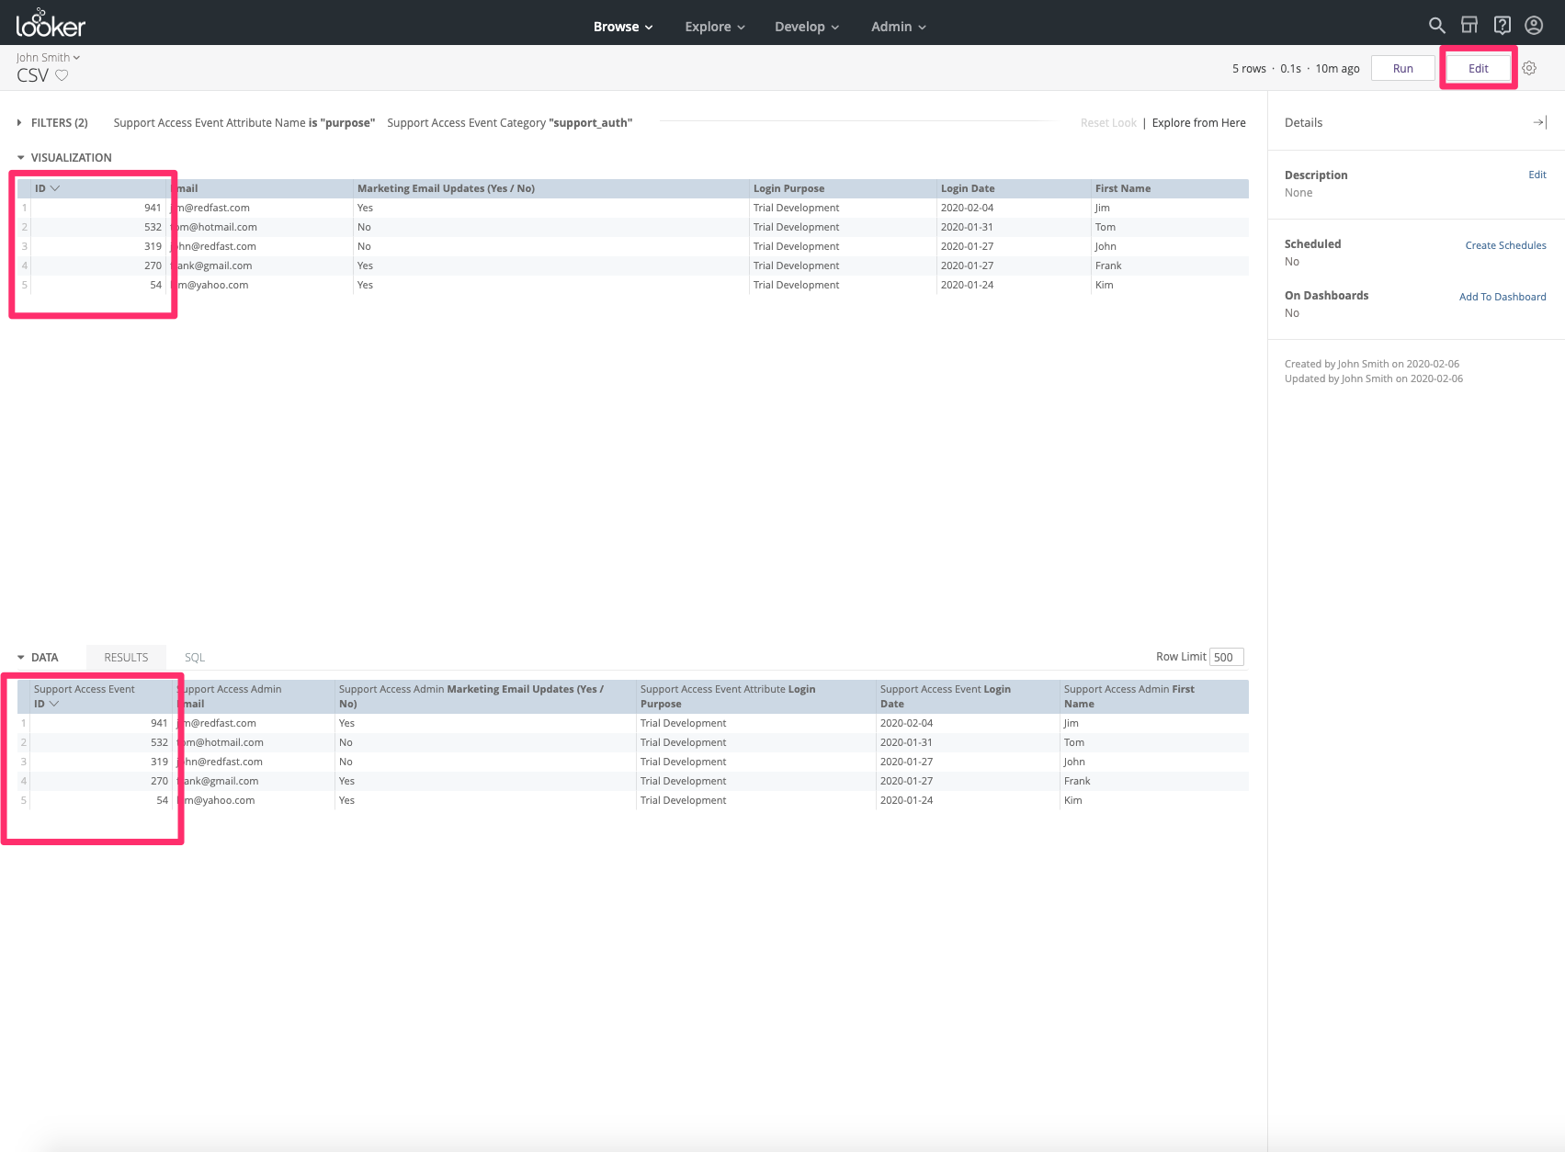Click the CSV look title
The width and height of the screenshot is (1565, 1152).
[32, 75]
